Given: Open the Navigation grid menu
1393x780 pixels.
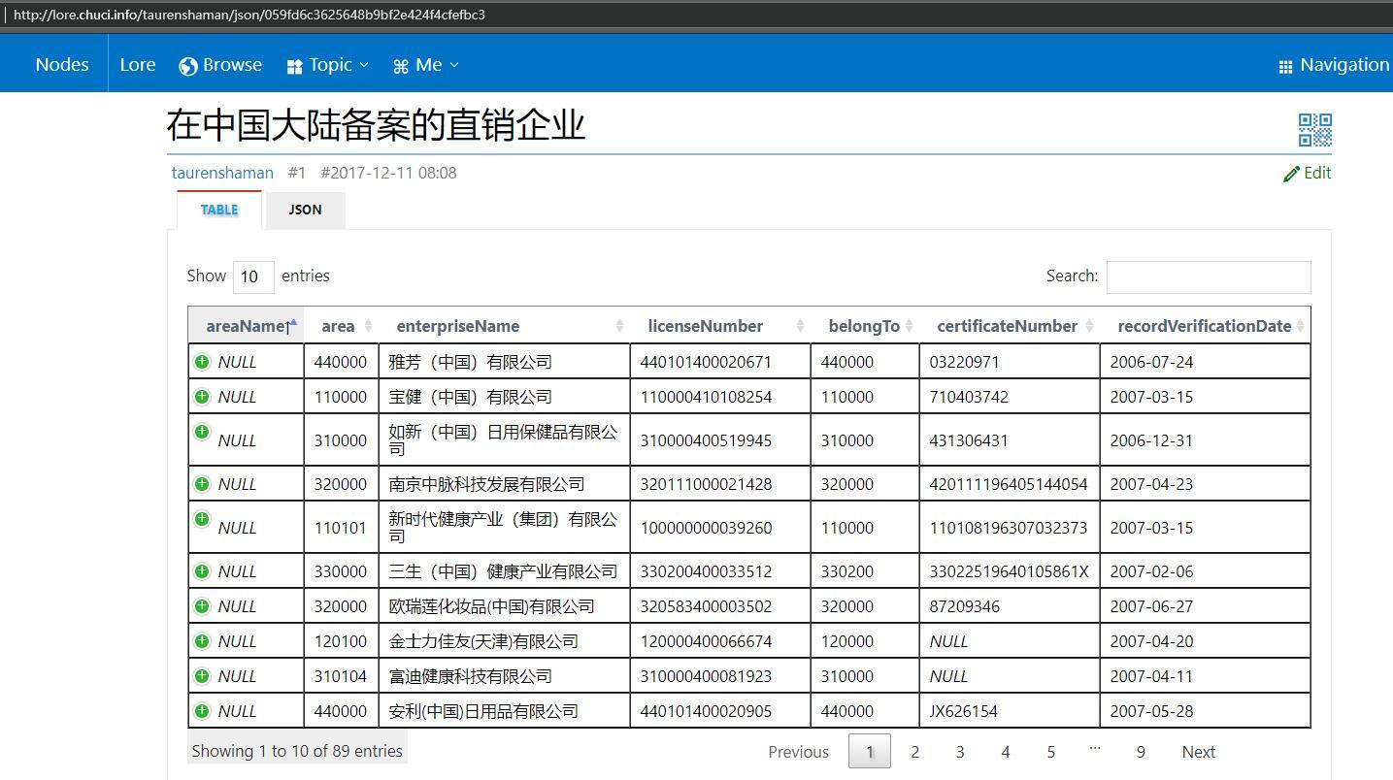Looking at the screenshot, I should pos(1334,65).
